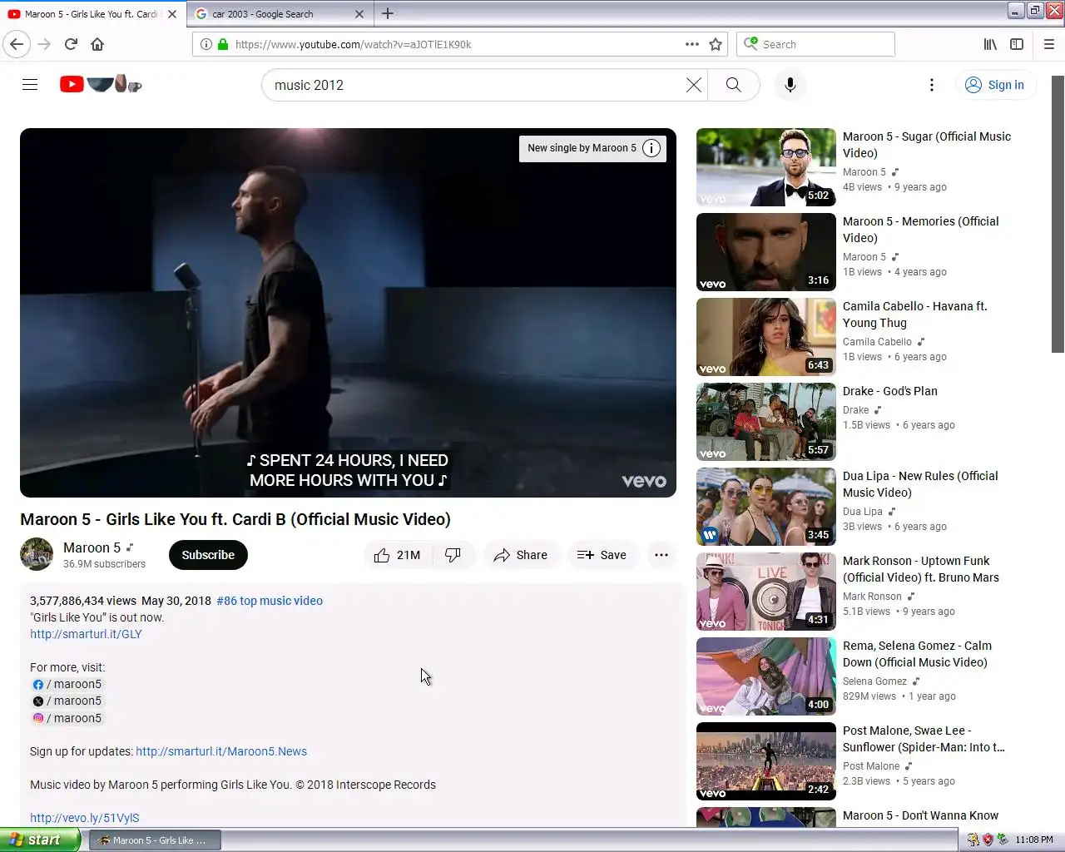The height and width of the screenshot is (852, 1065).
Task: Open the Firefox application menu
Action: (1049, 44)
